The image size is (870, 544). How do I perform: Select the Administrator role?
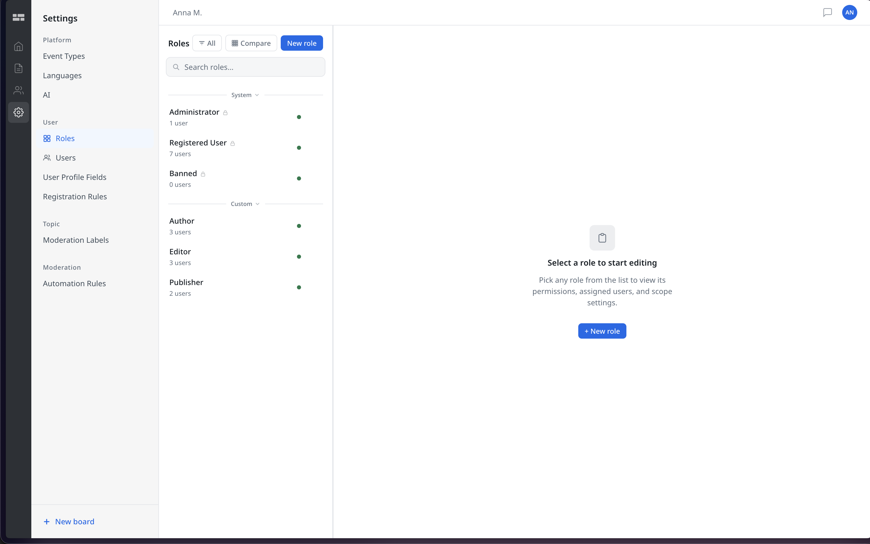pyautogui.click(x=246, y=117)
